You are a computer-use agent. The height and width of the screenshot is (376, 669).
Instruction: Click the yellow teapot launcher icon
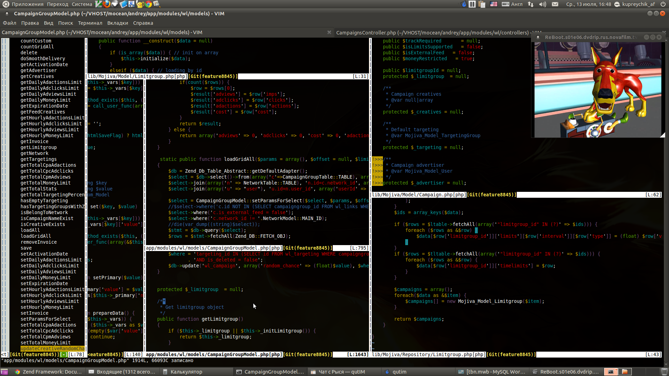[x=140, y=4]
